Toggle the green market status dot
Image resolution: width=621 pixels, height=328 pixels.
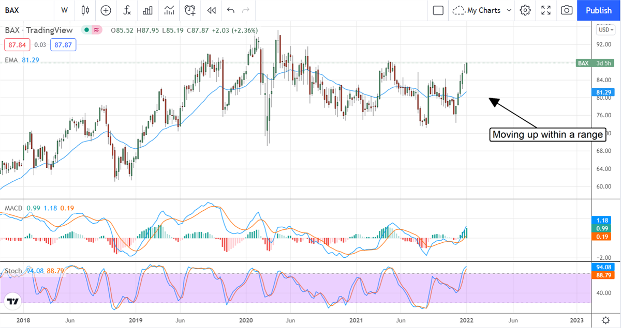click(86, 30)
